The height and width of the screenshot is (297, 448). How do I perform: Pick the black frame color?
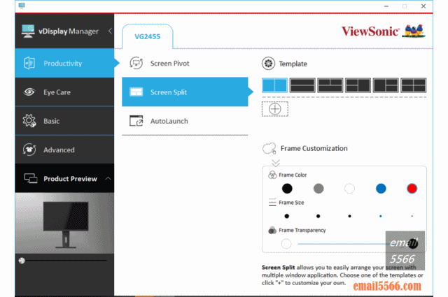[287, 189]
